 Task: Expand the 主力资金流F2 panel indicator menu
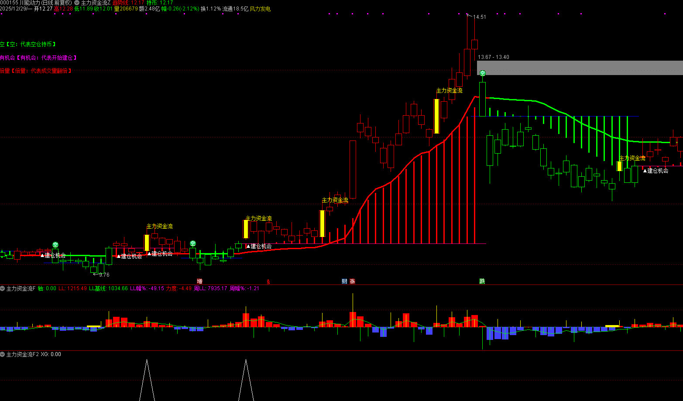pos(3,354)
